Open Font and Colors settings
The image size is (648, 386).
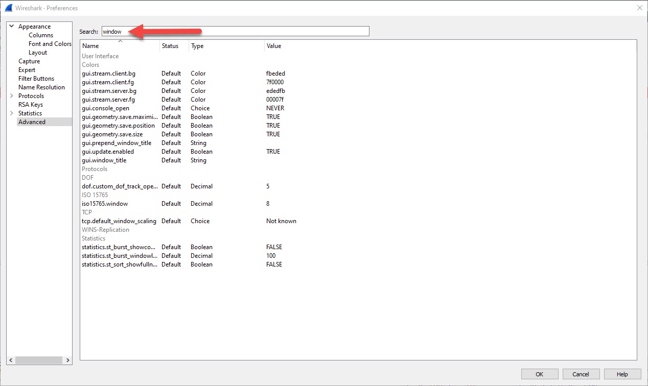click(x=50, y=44)
